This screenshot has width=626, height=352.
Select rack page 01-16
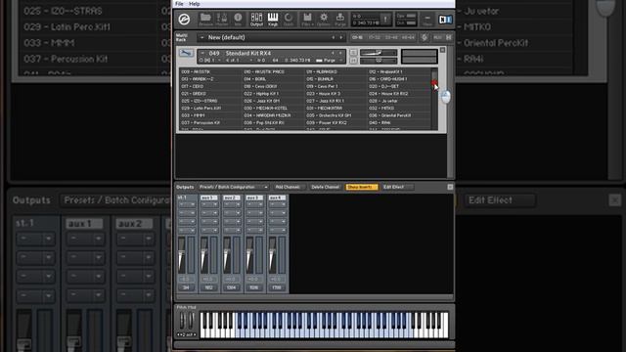point(357,37)
